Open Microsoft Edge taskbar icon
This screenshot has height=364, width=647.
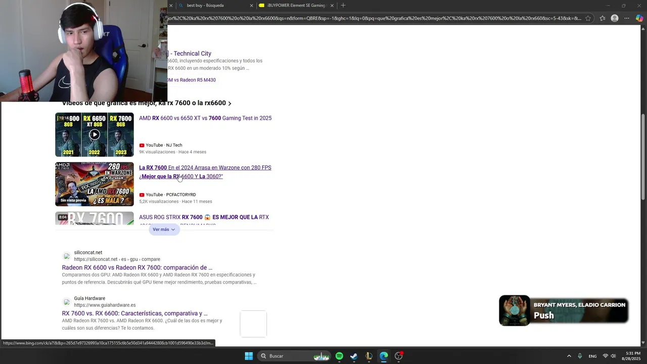pos(384,356)
